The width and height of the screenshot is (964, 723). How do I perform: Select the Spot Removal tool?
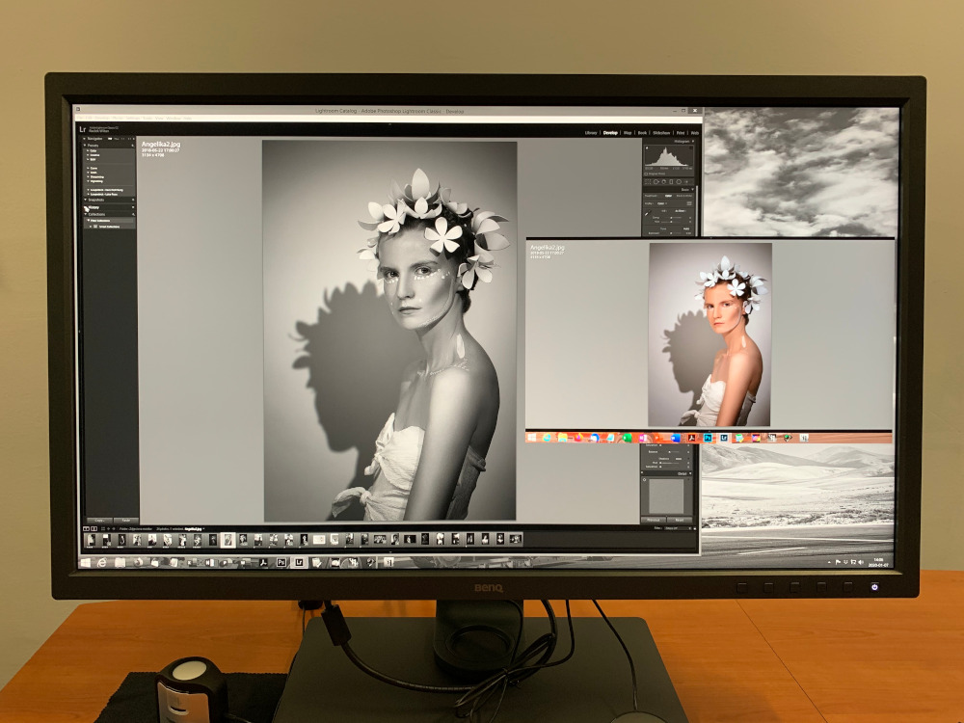657,181
